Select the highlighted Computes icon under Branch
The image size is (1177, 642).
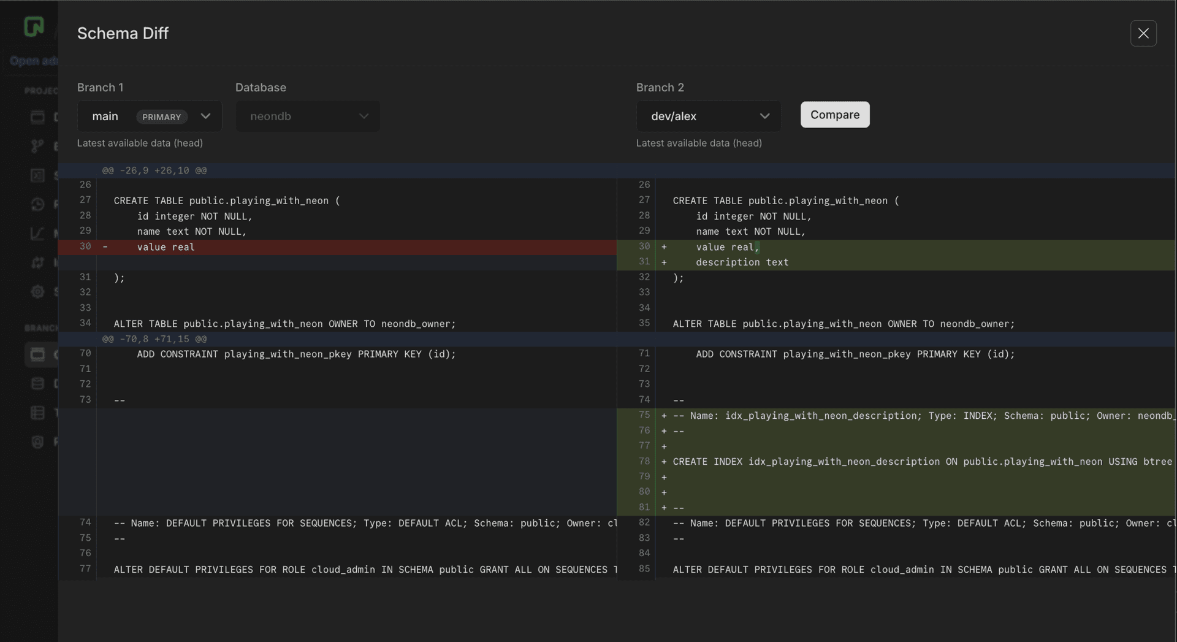[x=38, y=354]
